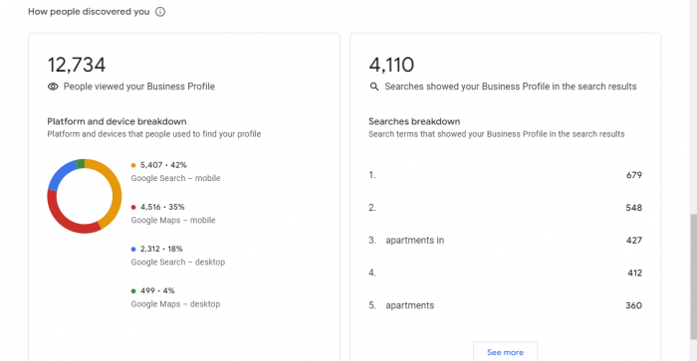Open the See more searches button

(x=505, y=352)
